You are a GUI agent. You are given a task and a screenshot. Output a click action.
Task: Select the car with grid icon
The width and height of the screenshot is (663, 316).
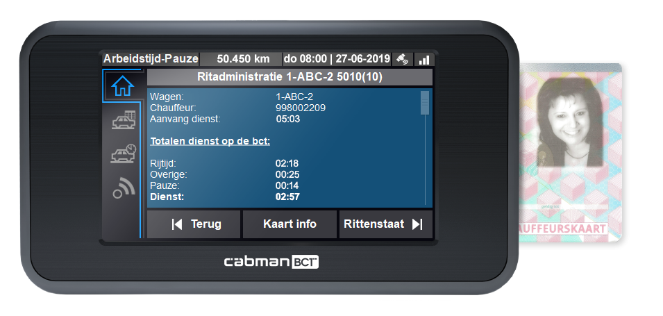123,120
